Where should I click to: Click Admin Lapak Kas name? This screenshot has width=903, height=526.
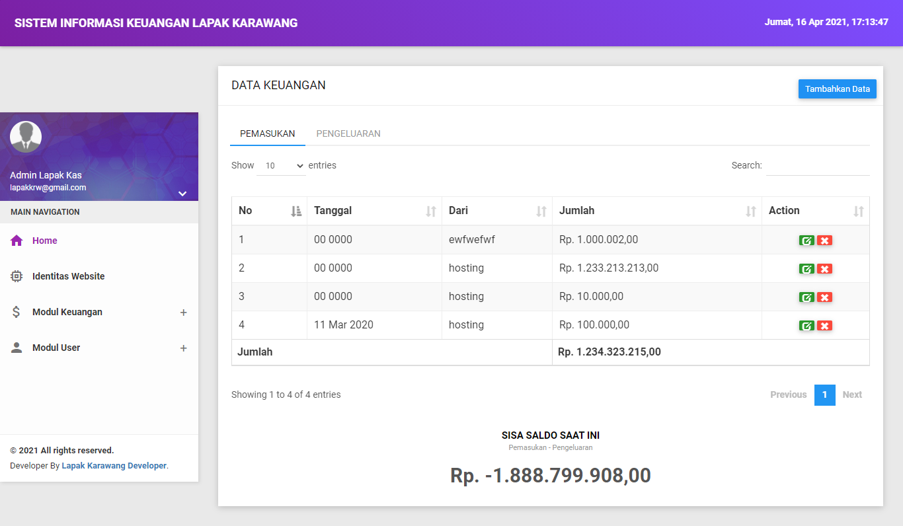click(46, 175)
